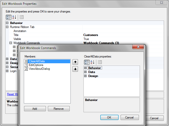
Task: Close the Edit Workbook Commands dialog
Action: [138, 47]
